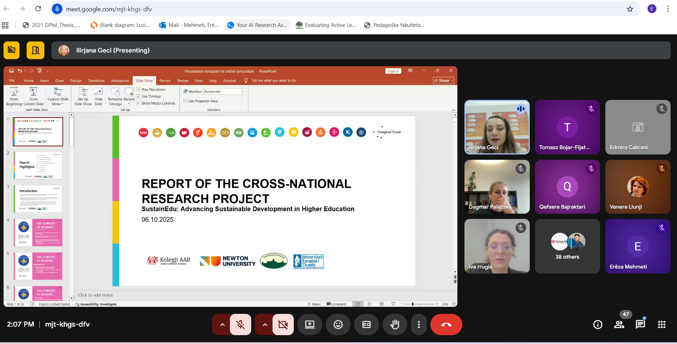The image size is (677, 344).
Task: Show the people participants panel
Action: point(619,325)
